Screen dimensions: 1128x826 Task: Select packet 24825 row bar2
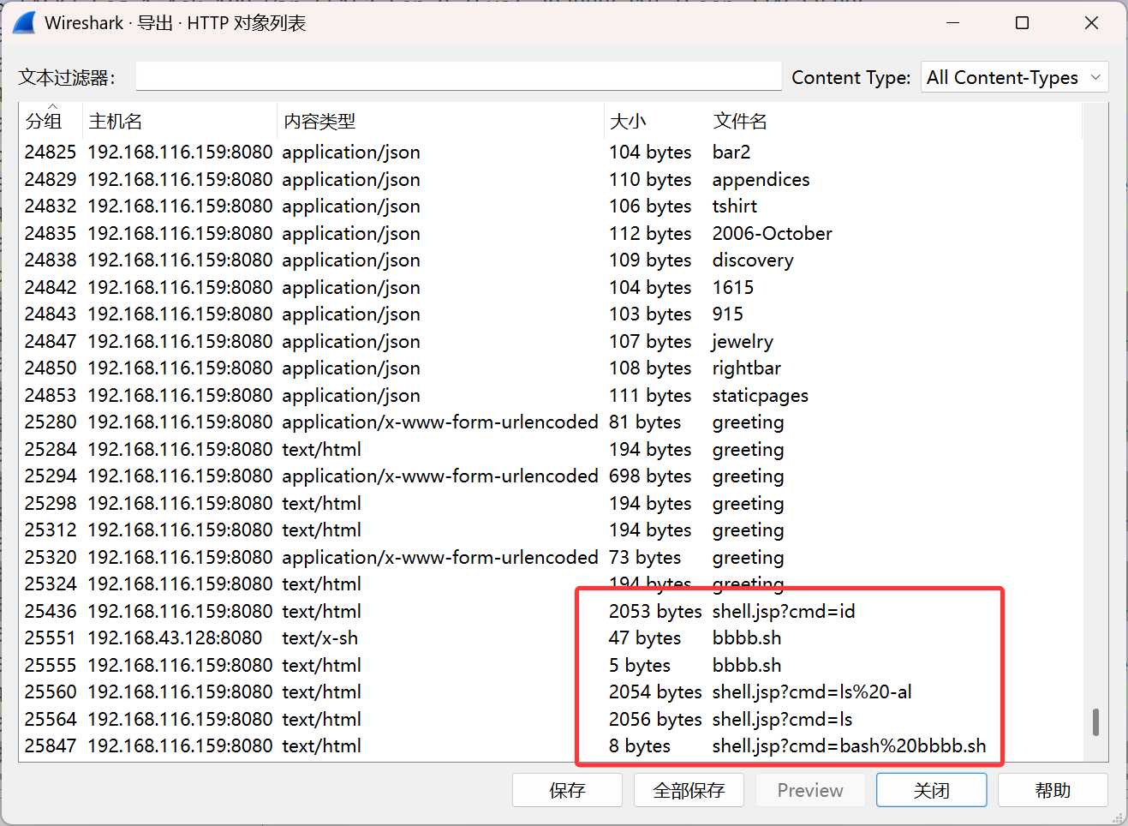click(550, 153)
